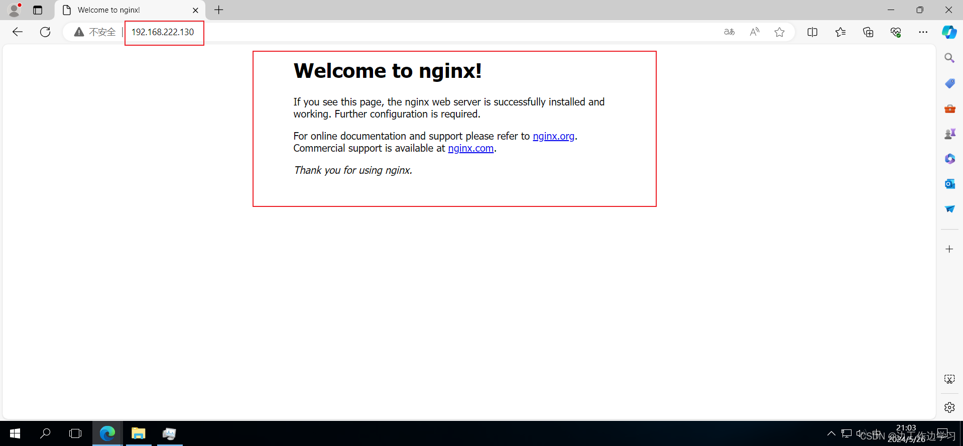
Task: Open the Server Manager taskbar icon
Action: pos(170,433)
